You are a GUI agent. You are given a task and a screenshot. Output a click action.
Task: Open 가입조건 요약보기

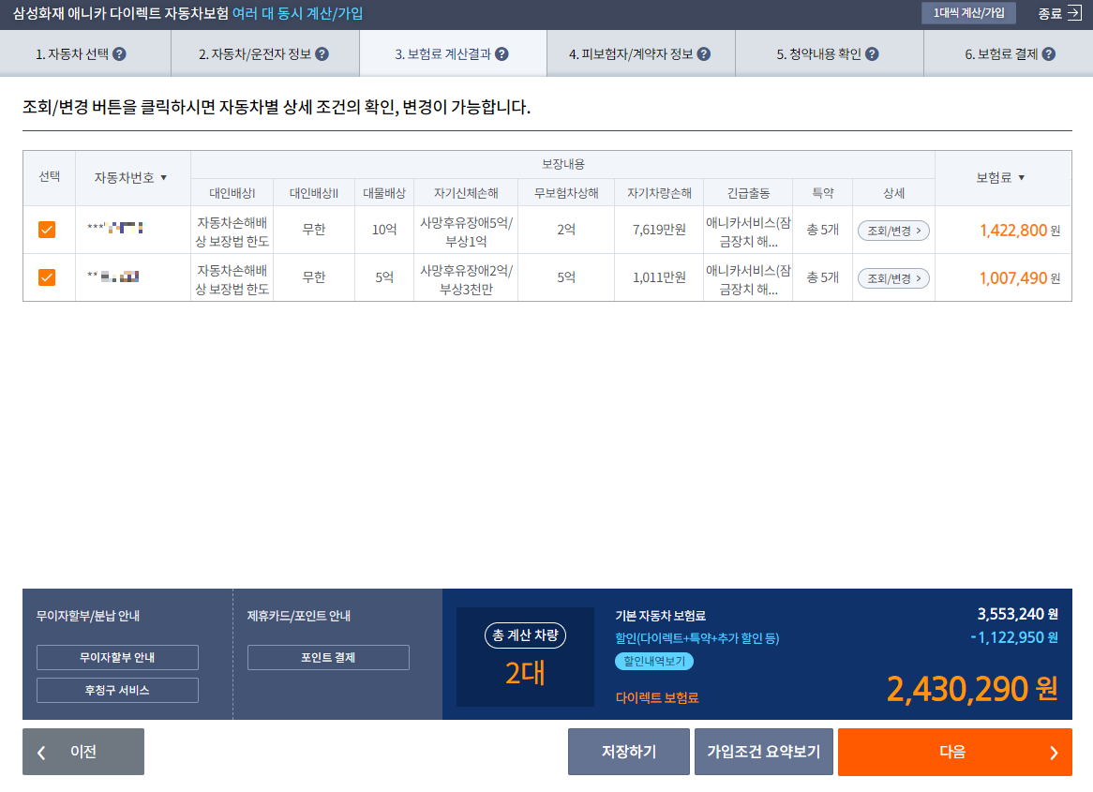pos(763,752)
